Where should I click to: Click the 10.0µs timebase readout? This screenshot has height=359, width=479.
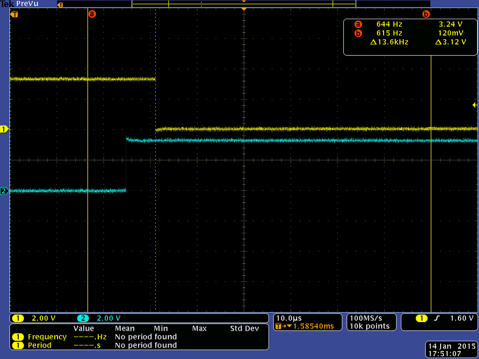(x=289, y=318)
